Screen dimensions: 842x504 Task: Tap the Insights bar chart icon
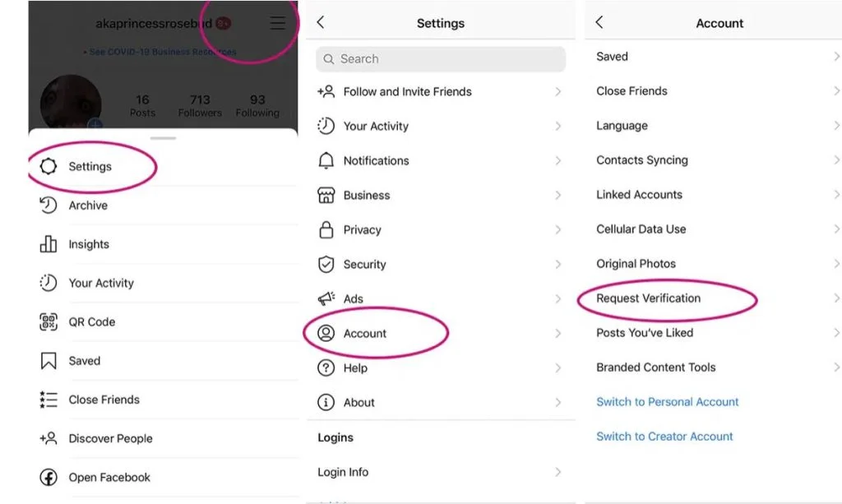(x=49, y=244)
